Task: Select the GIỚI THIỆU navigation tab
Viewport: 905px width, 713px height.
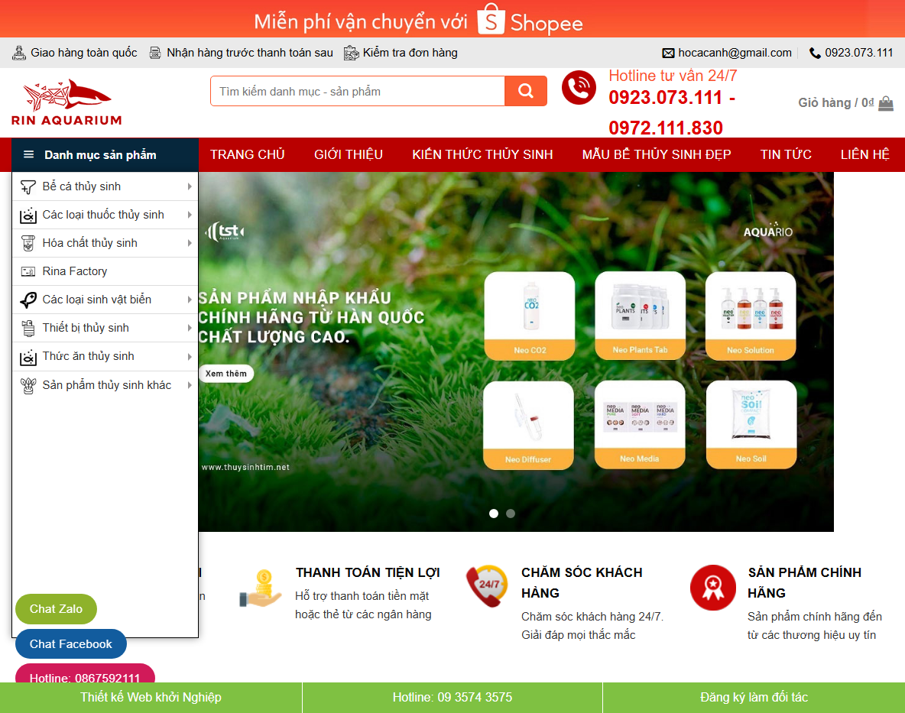Action: (348, 154)
